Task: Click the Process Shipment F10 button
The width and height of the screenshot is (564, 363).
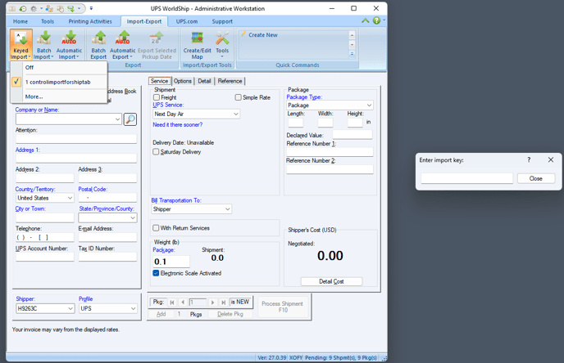Action: click(283, 307)
